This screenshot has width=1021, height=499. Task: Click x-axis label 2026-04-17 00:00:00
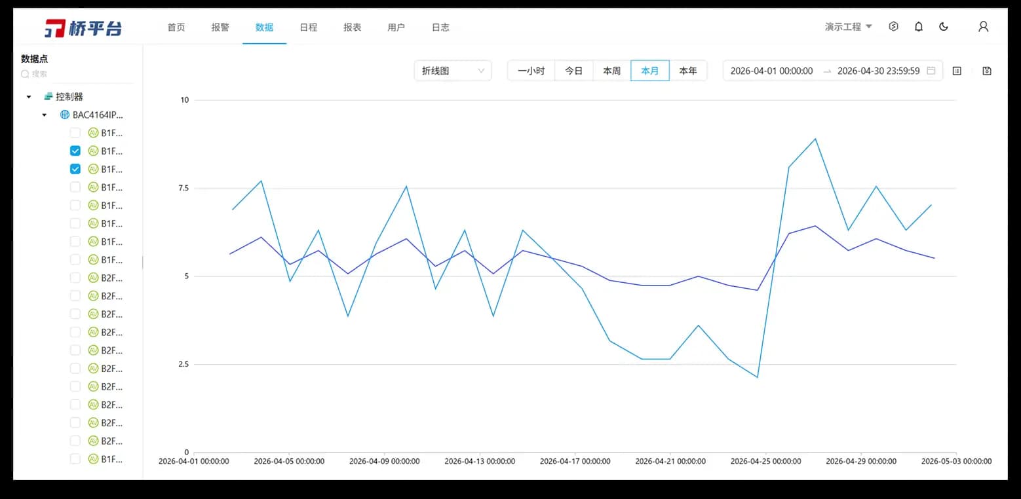point(575,461)
